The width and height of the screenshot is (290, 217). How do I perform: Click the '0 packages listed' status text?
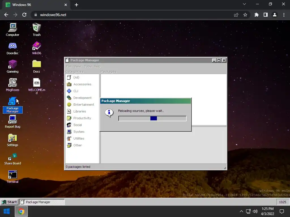tap(78, 167)
